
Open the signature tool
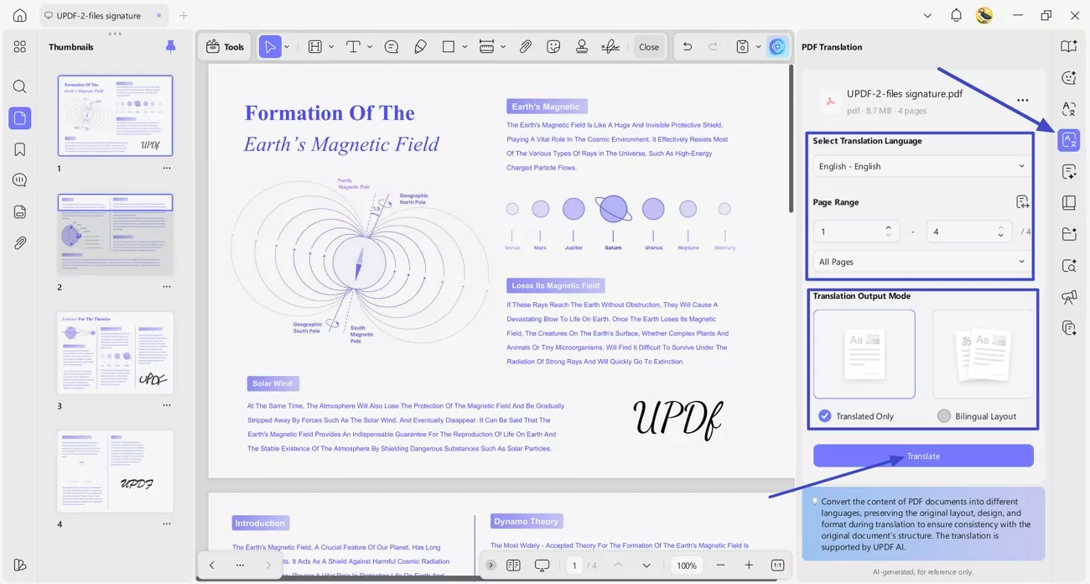coord(610,47)
